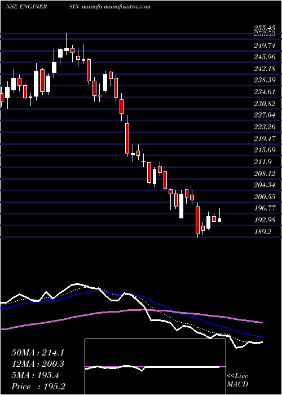
Task: Click the 223.26 price axis label
Action: 265,127
